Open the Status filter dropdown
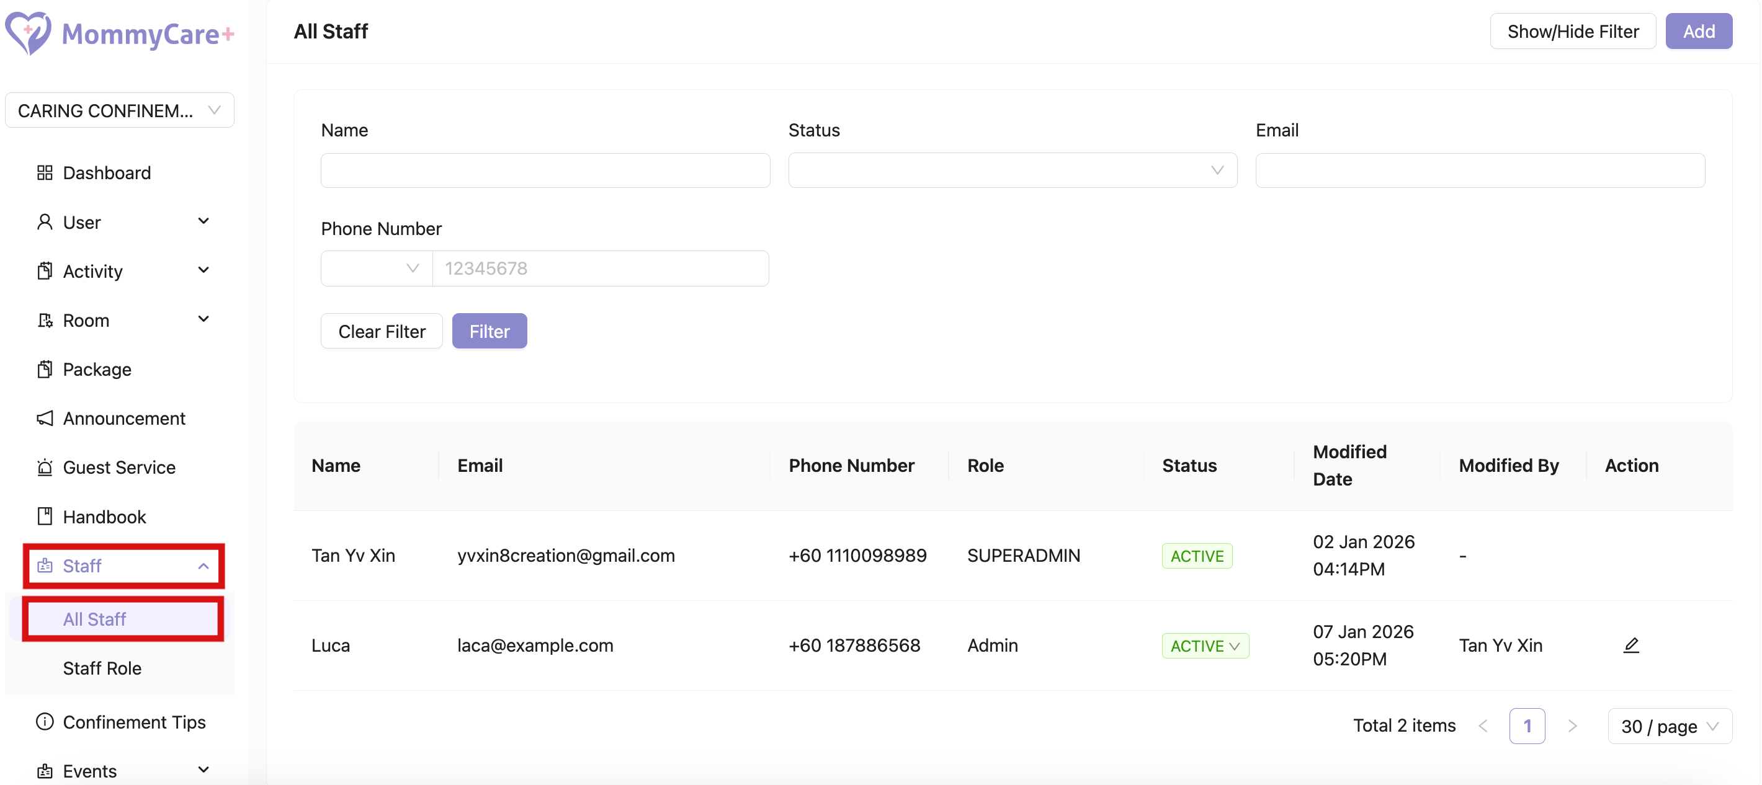The height and width of the screenshot is (785, 1762). coord(1012,171)
